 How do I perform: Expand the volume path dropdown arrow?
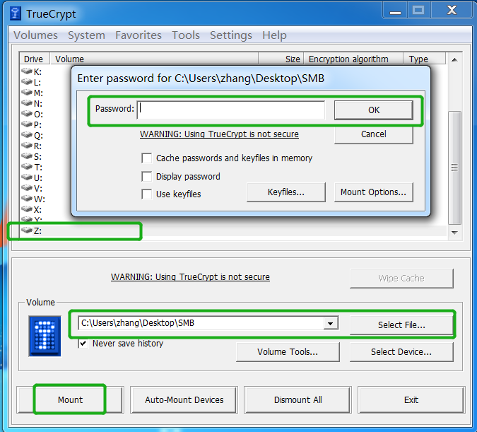pyautogui.click(x=331, y=323)
